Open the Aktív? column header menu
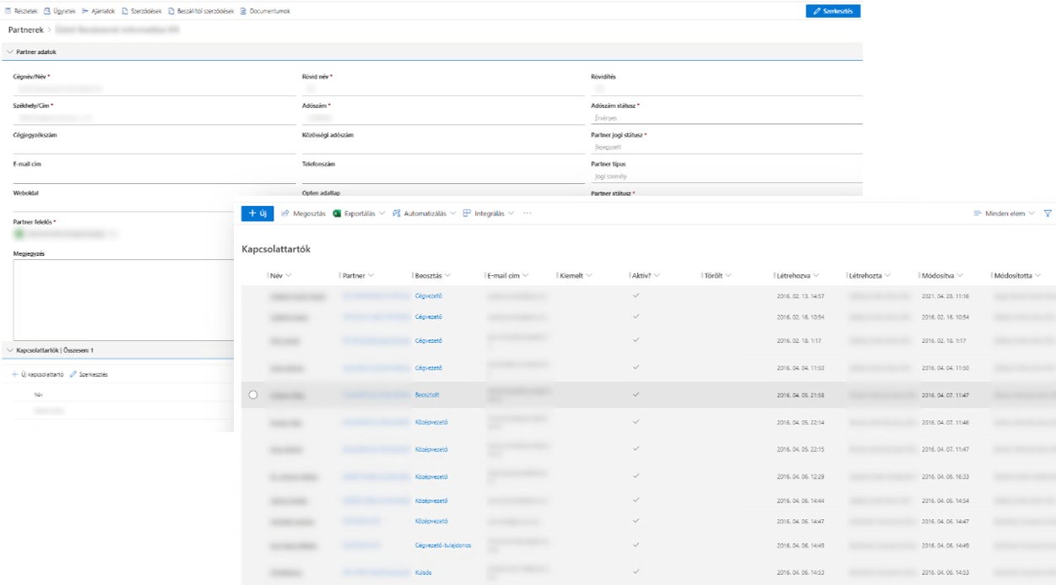Screen dimensions: 1056x585 646,275
